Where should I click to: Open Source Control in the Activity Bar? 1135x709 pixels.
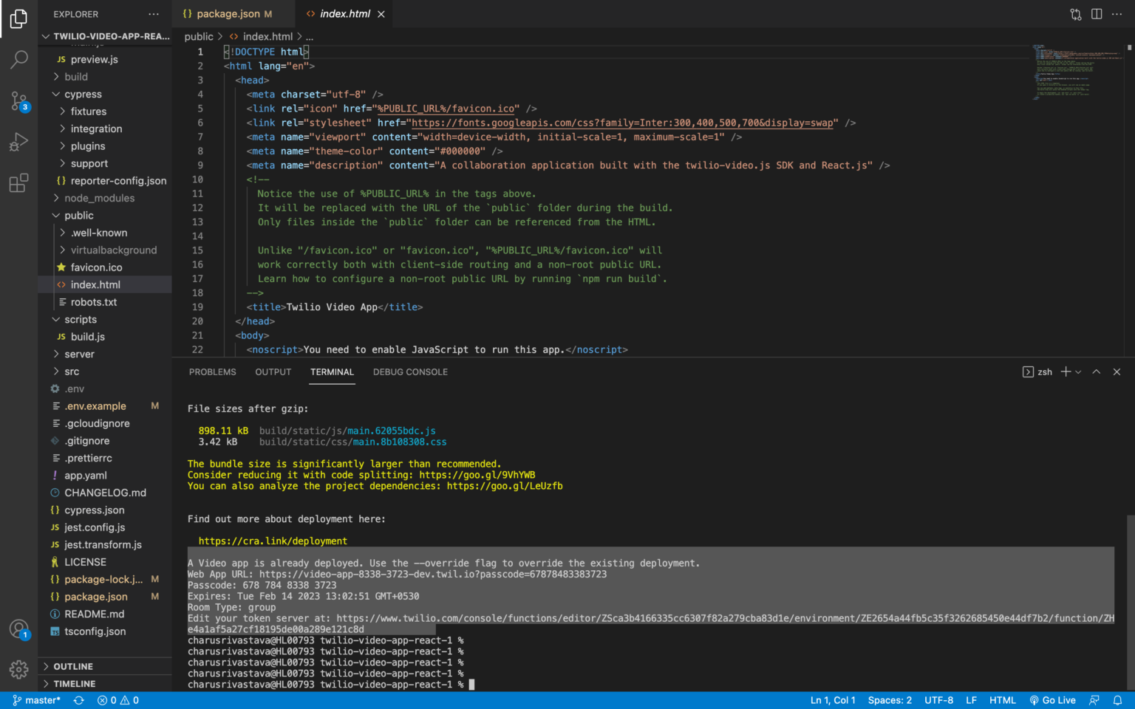18,101
